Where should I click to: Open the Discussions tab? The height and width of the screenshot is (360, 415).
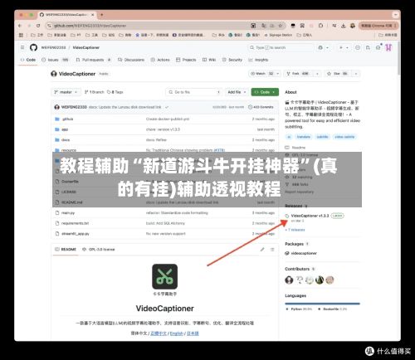131,60
